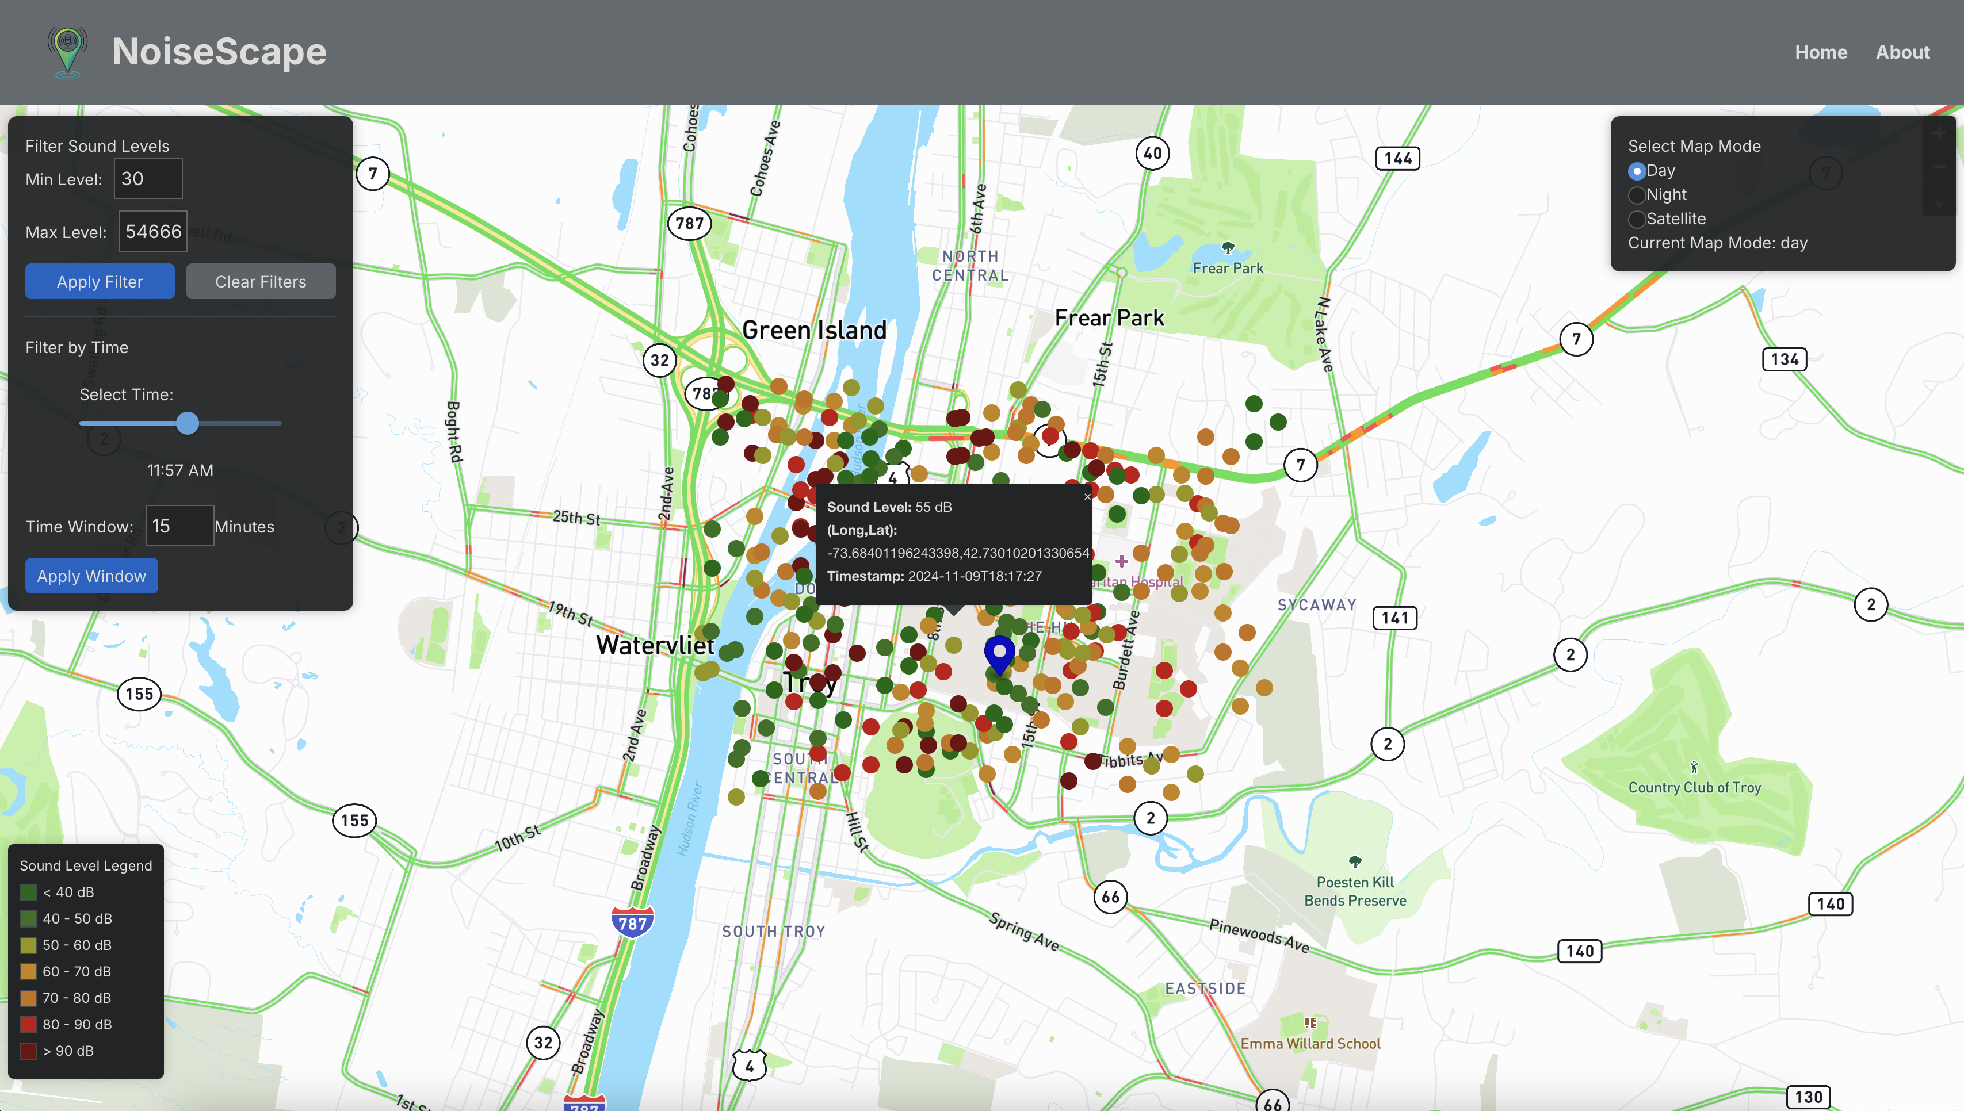Open the About page link
The height and width of the screenshot is (1111, 1964).
point(1902,52)
